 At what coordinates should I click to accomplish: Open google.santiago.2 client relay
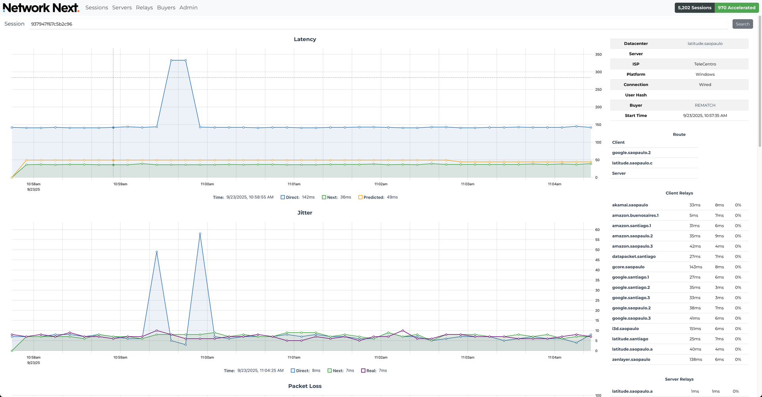pyautogui.click(x=631, y=288)
